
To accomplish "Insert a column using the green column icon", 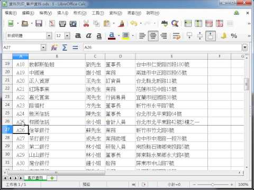I will 198,23.
